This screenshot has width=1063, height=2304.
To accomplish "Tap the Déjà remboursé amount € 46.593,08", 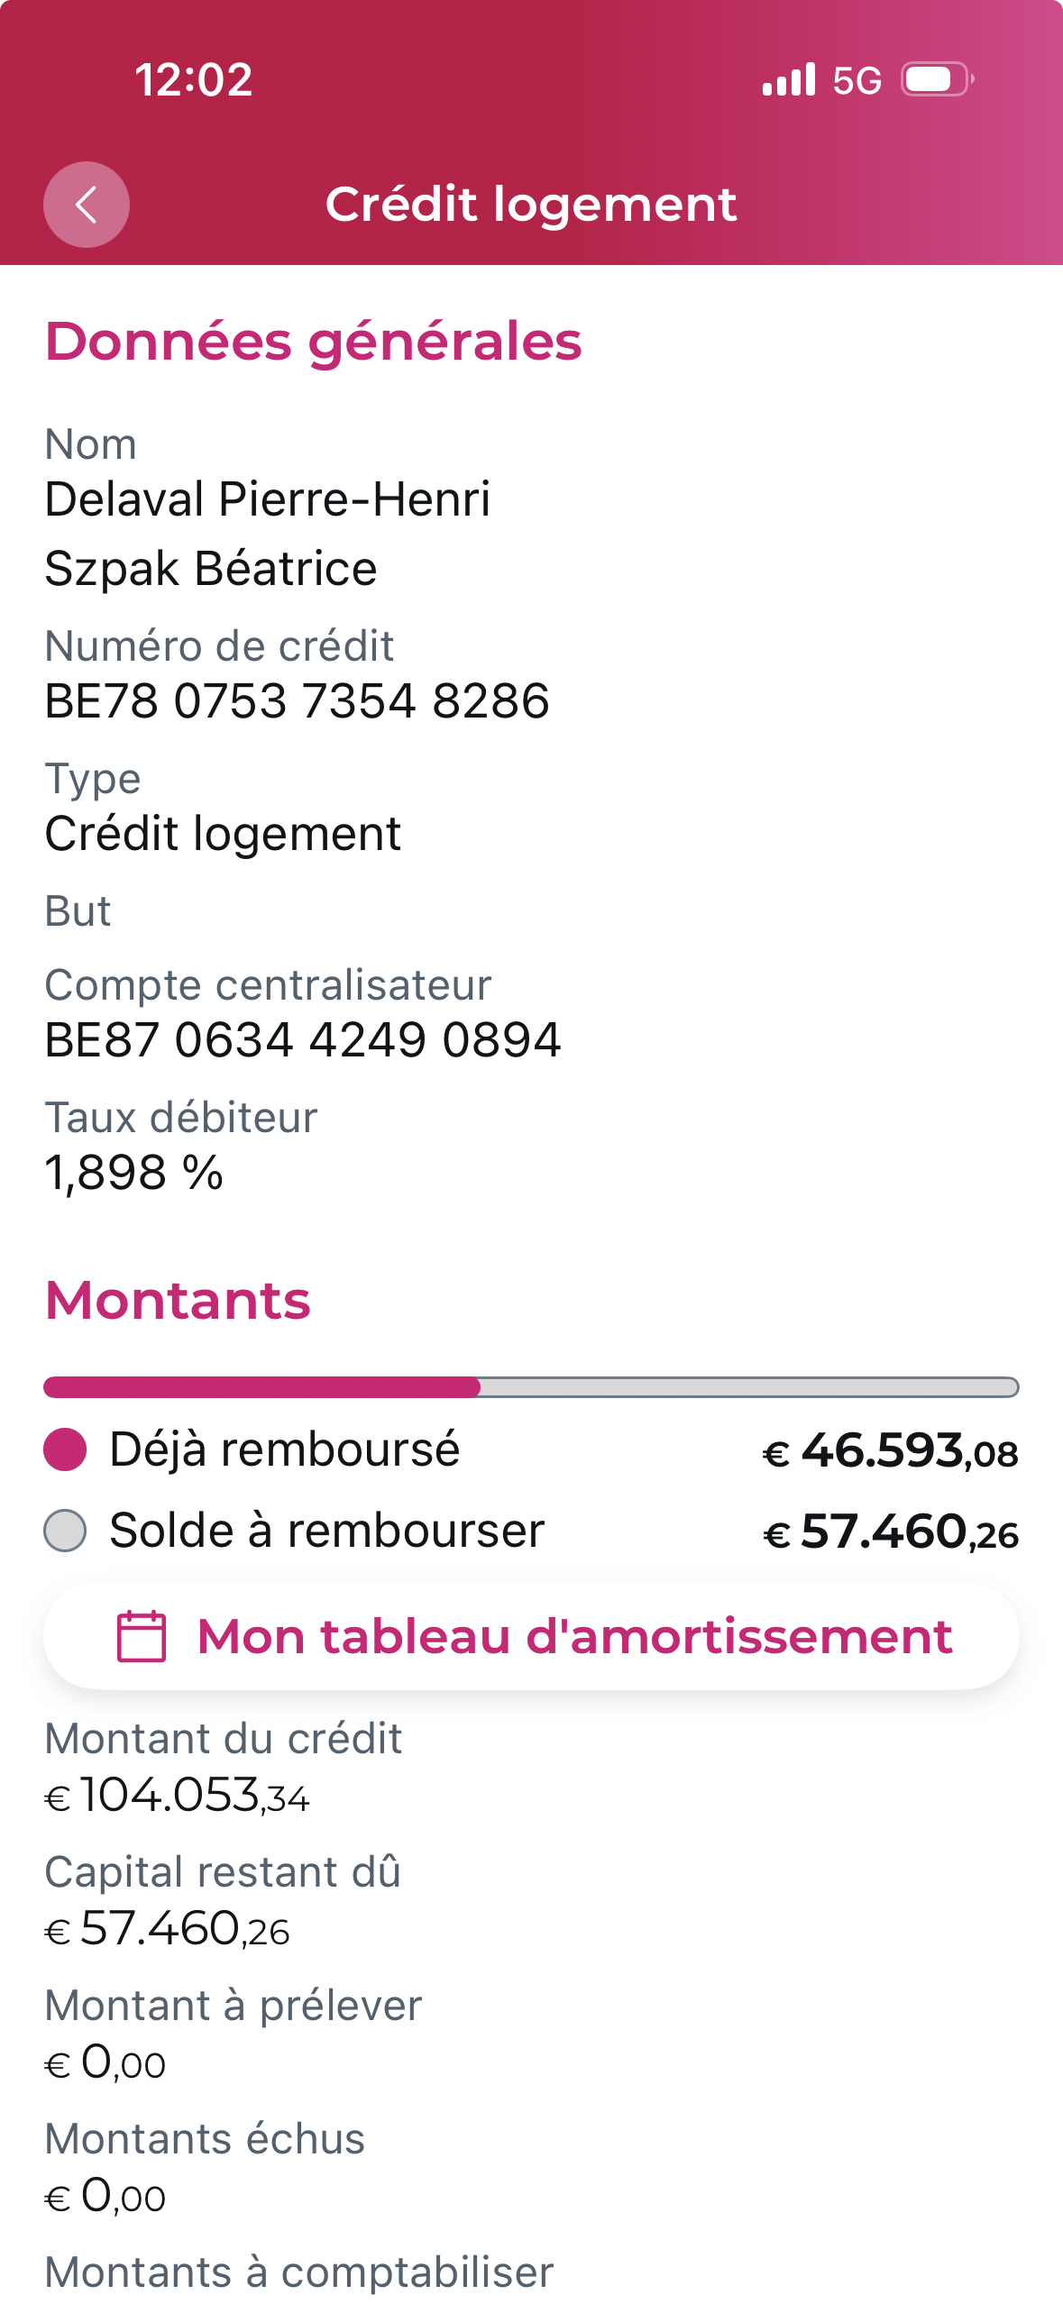I will pyautogui.click(x=891, y=1451).
